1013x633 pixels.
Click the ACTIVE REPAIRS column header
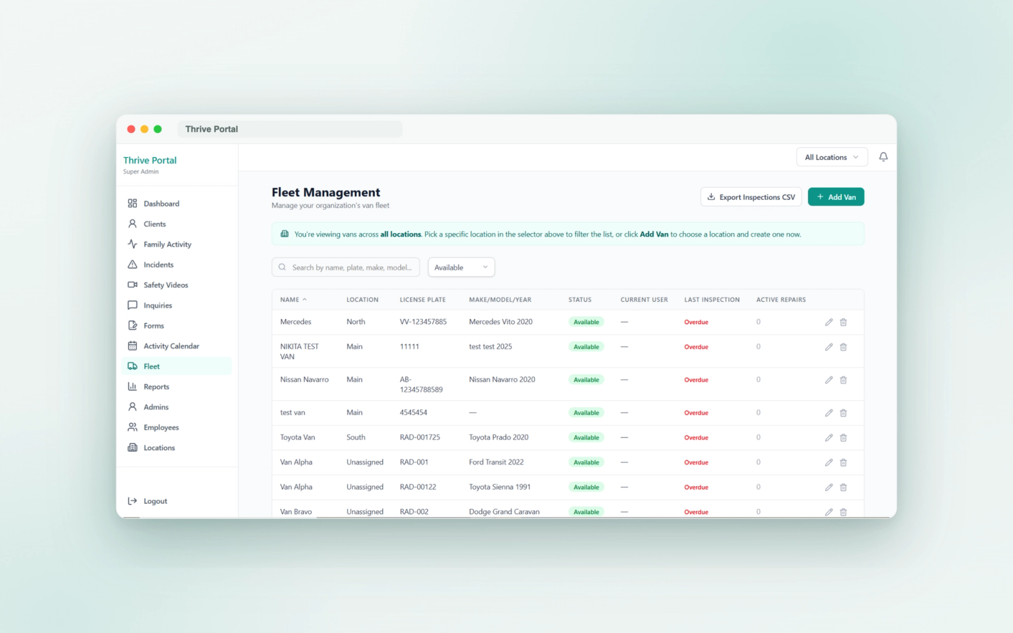pos(781,299)
